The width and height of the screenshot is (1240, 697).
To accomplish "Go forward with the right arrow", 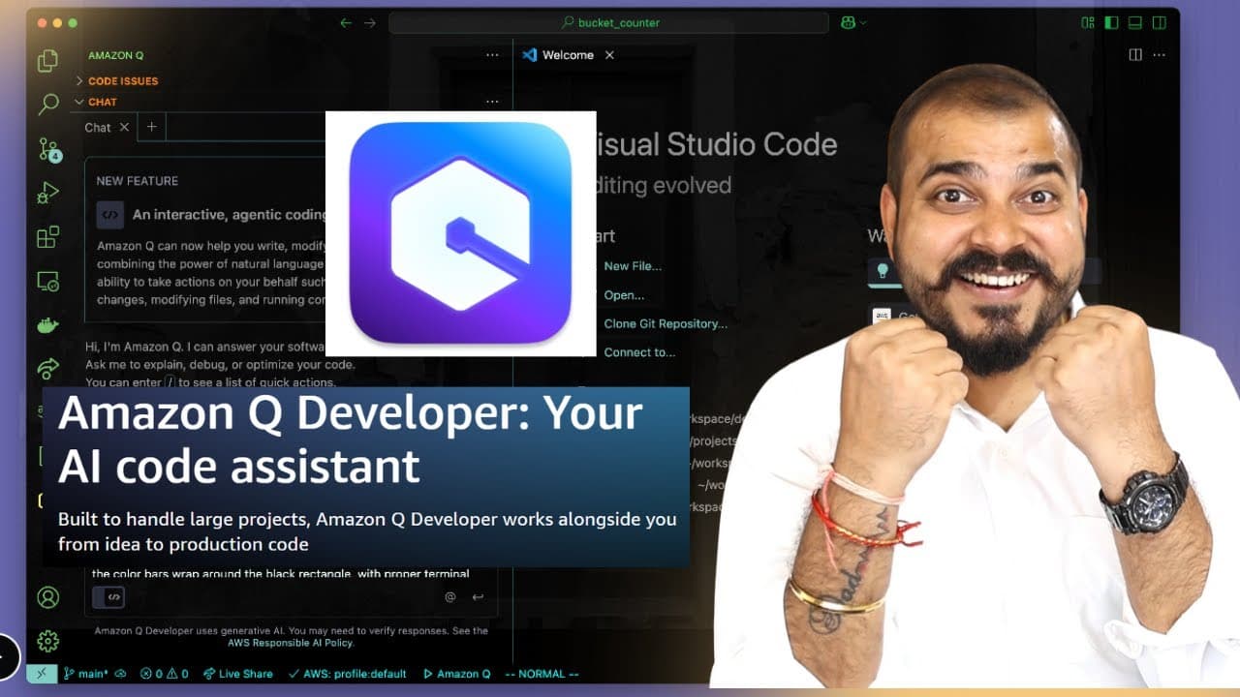I will pyautogui.click(x=369, y=22).
